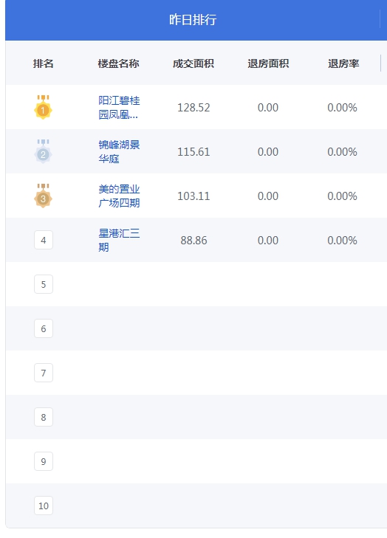Viewport: 387px width, 538px height.
Task: Click 0.00 退房面积 in 美的置业广场四期 row
Action: coord(268,196)
